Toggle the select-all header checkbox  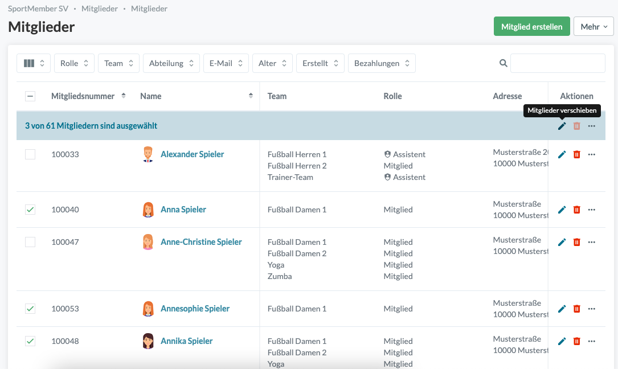[x=30, y=96]
